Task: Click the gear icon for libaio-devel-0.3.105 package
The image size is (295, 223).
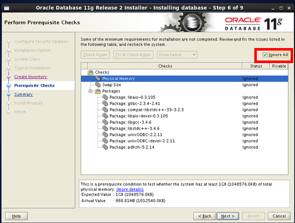Action: click(x=105, y=116)
